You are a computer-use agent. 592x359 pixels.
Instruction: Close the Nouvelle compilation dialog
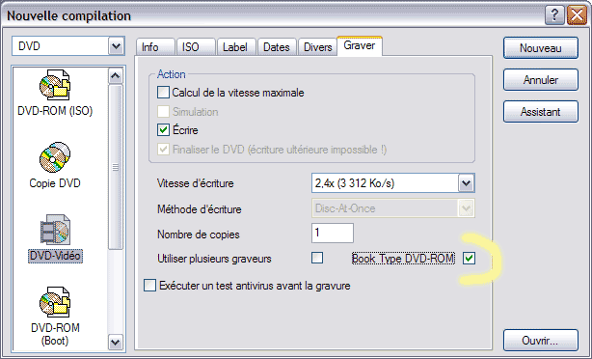pos(577,15)
